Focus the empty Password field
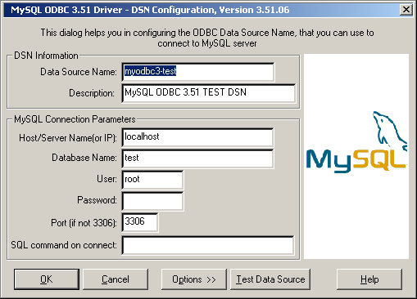 click(152, 201)
